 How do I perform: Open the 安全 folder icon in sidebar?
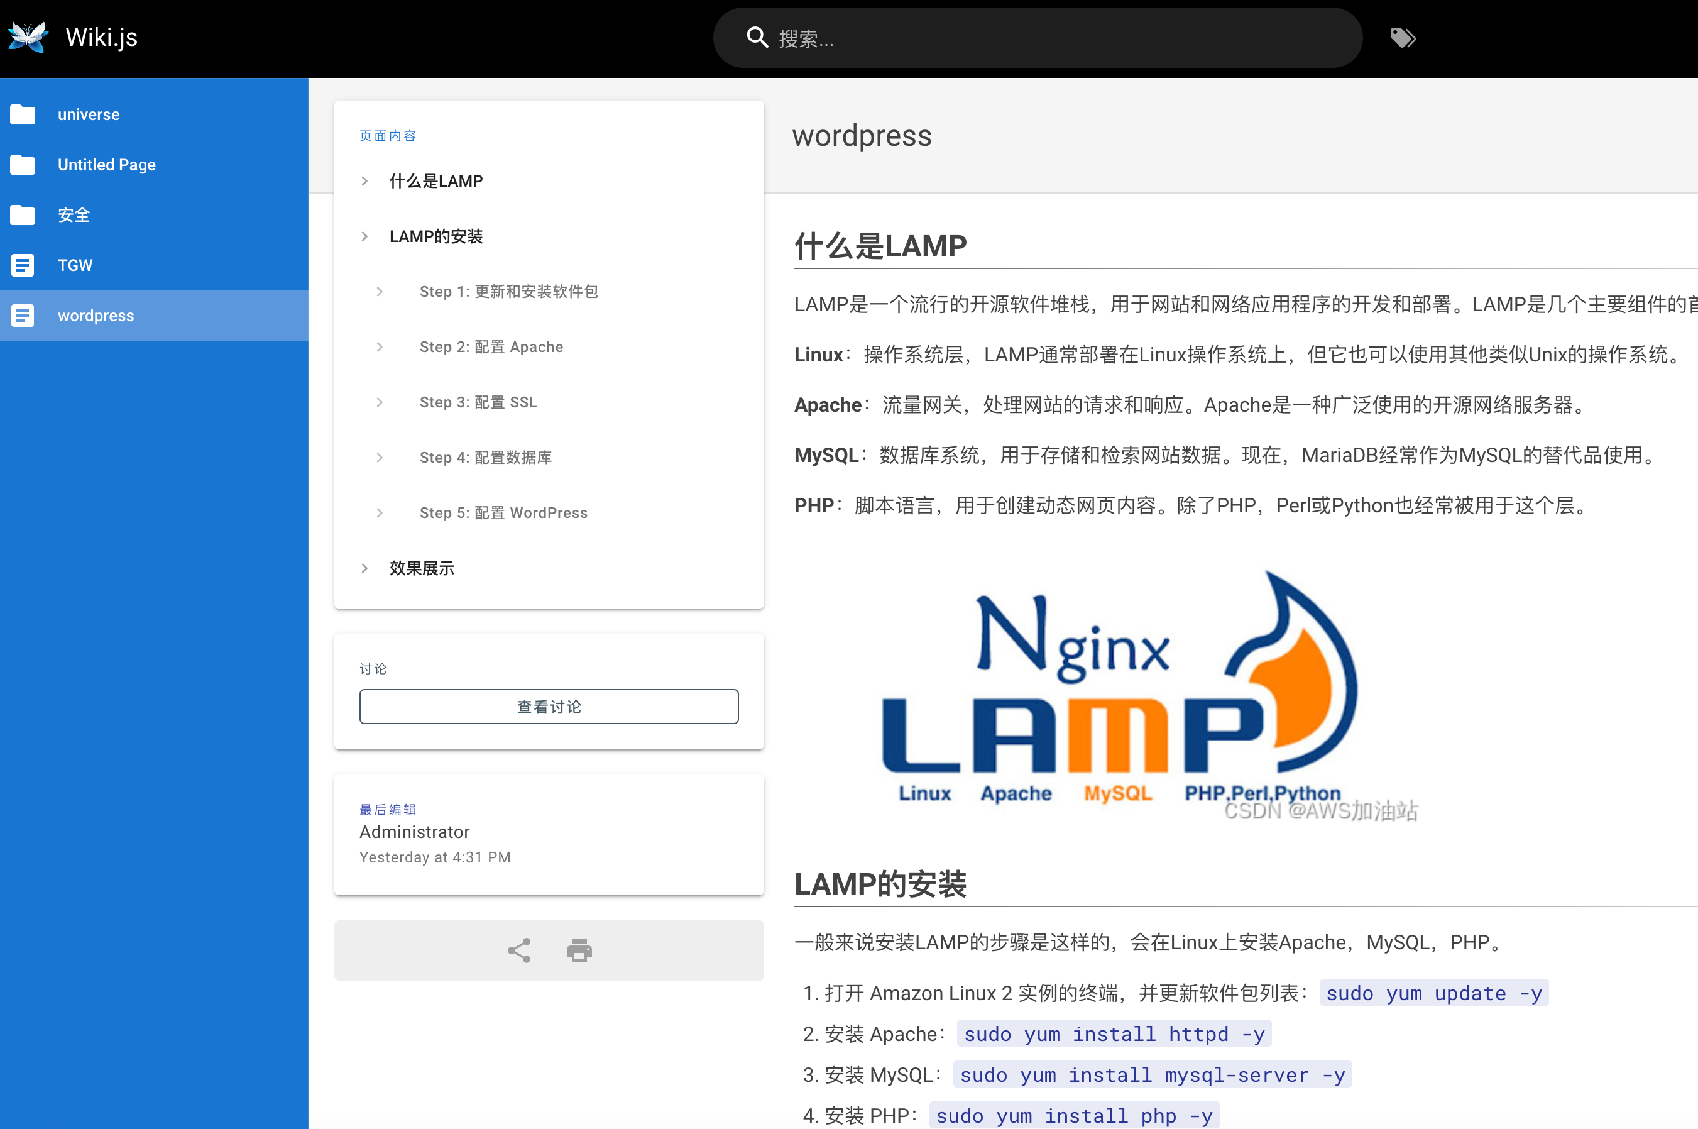(23, 214)
